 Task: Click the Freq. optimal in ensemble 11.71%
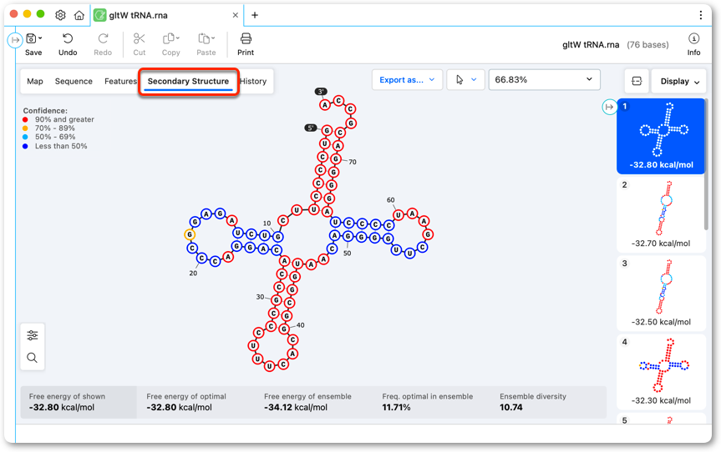396,408
